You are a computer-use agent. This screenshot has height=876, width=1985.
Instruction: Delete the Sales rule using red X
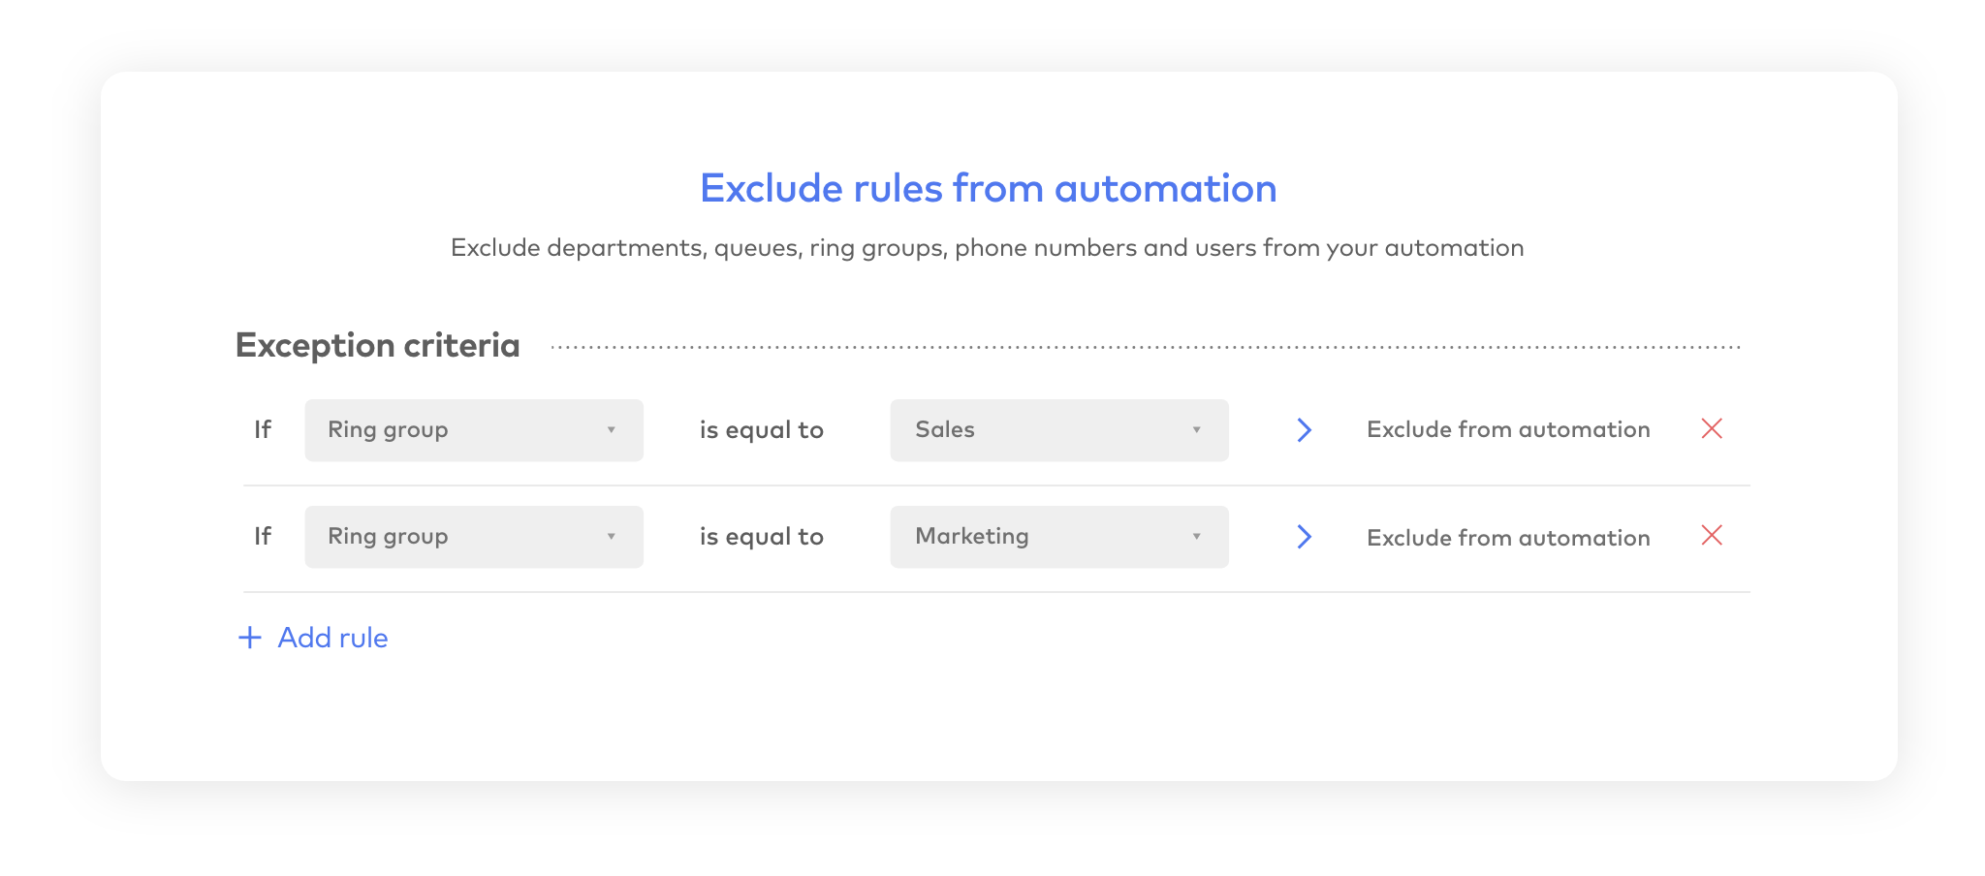[1711, 428]
